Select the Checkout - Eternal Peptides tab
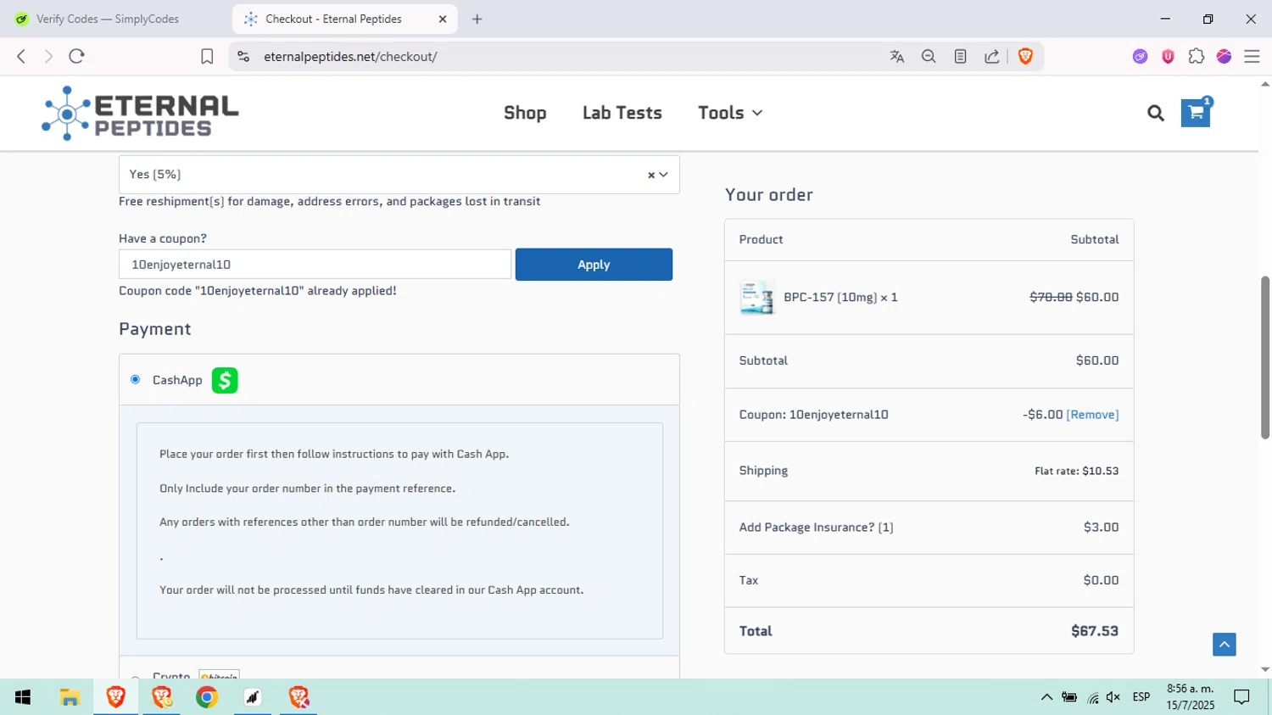The height and width of the screenshot is (715, 1272). [345, 19]
